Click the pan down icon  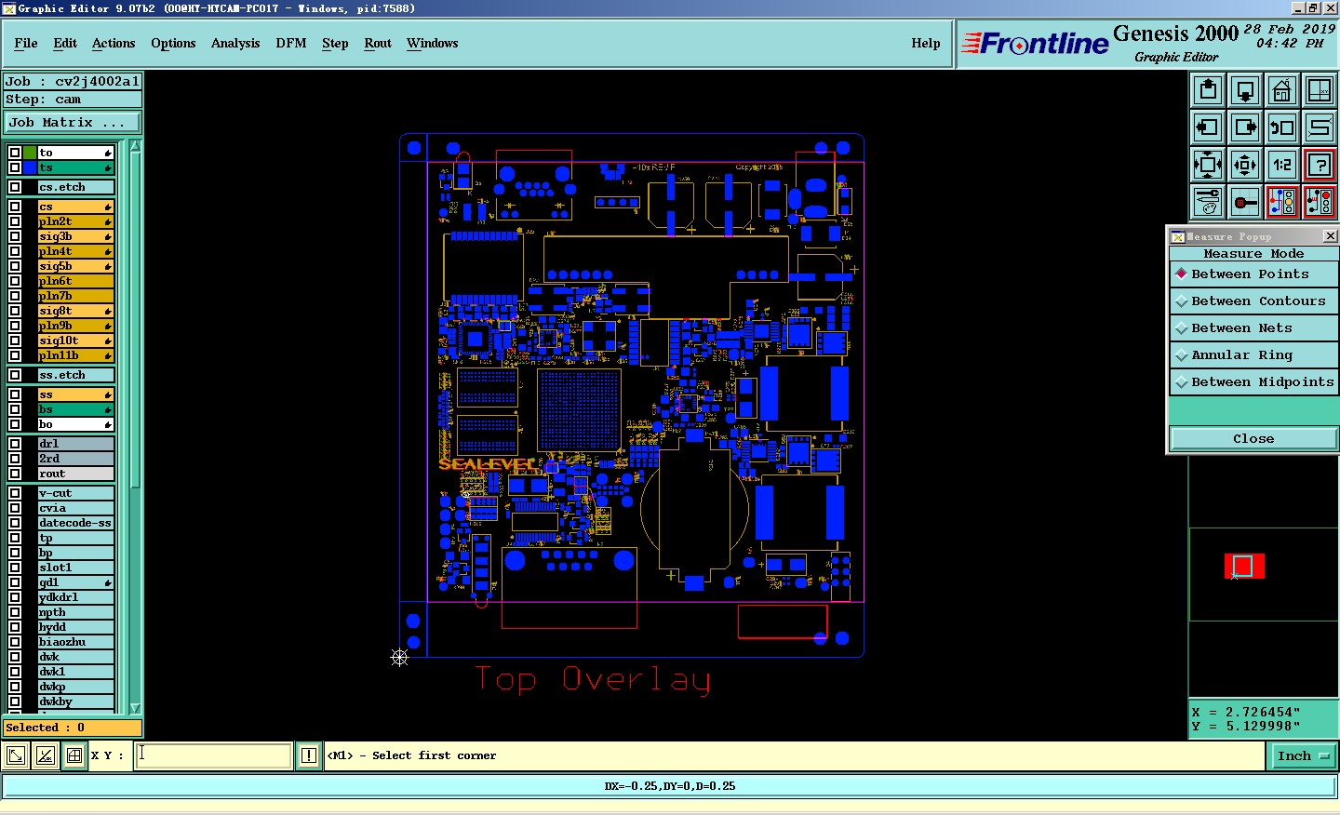(x=1245, y=90)
